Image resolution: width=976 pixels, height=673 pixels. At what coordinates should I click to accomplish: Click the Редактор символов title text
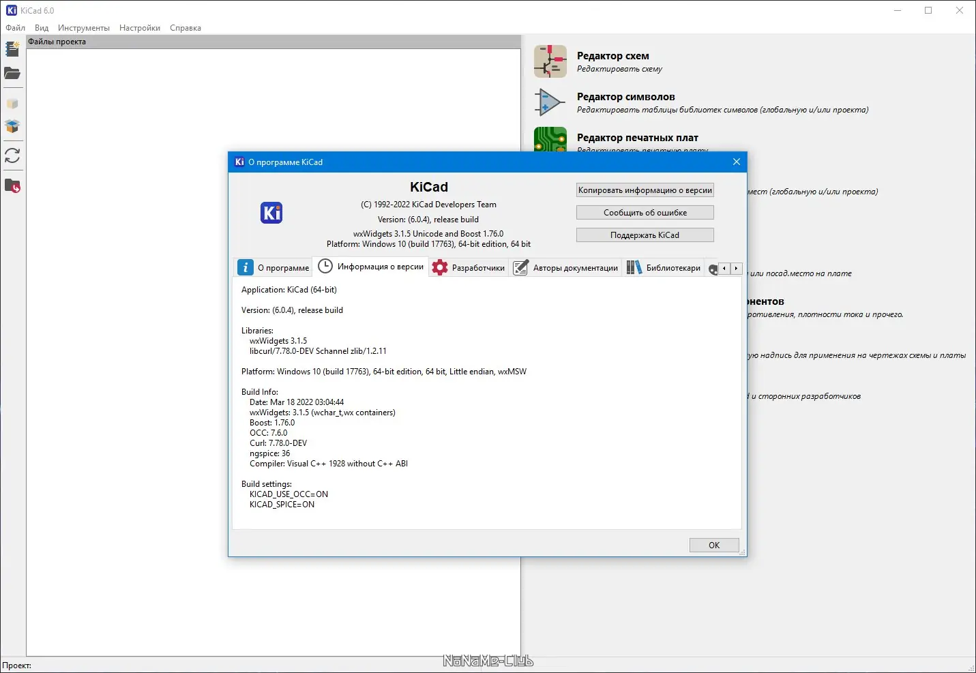(x=625, y=97)
